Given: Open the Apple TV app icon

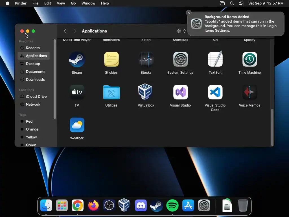Looking at the screenshot, I should pos(77,92).
